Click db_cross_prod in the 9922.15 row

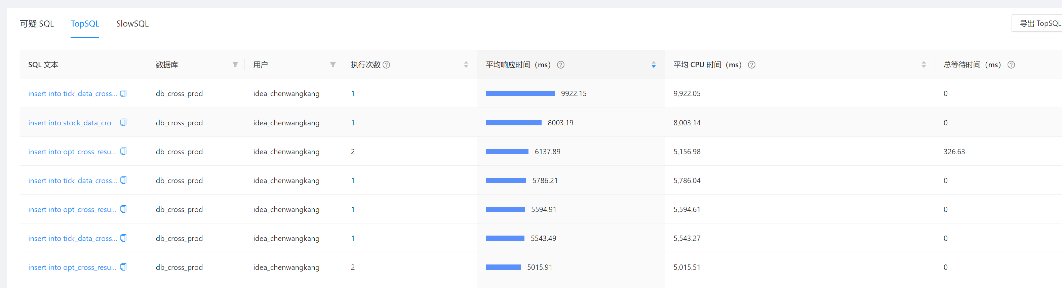[x=179, y=93]
